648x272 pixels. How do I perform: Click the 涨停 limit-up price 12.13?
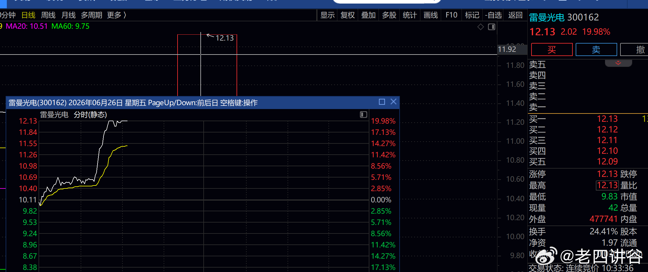(x=607, y=174)
